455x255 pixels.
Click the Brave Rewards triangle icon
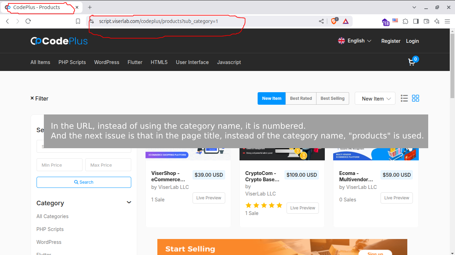pos(346,21)
